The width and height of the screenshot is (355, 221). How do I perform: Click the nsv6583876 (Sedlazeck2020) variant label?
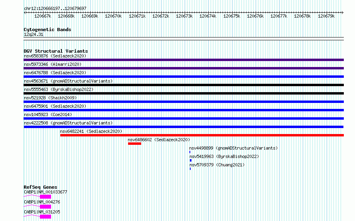point(55,56)
